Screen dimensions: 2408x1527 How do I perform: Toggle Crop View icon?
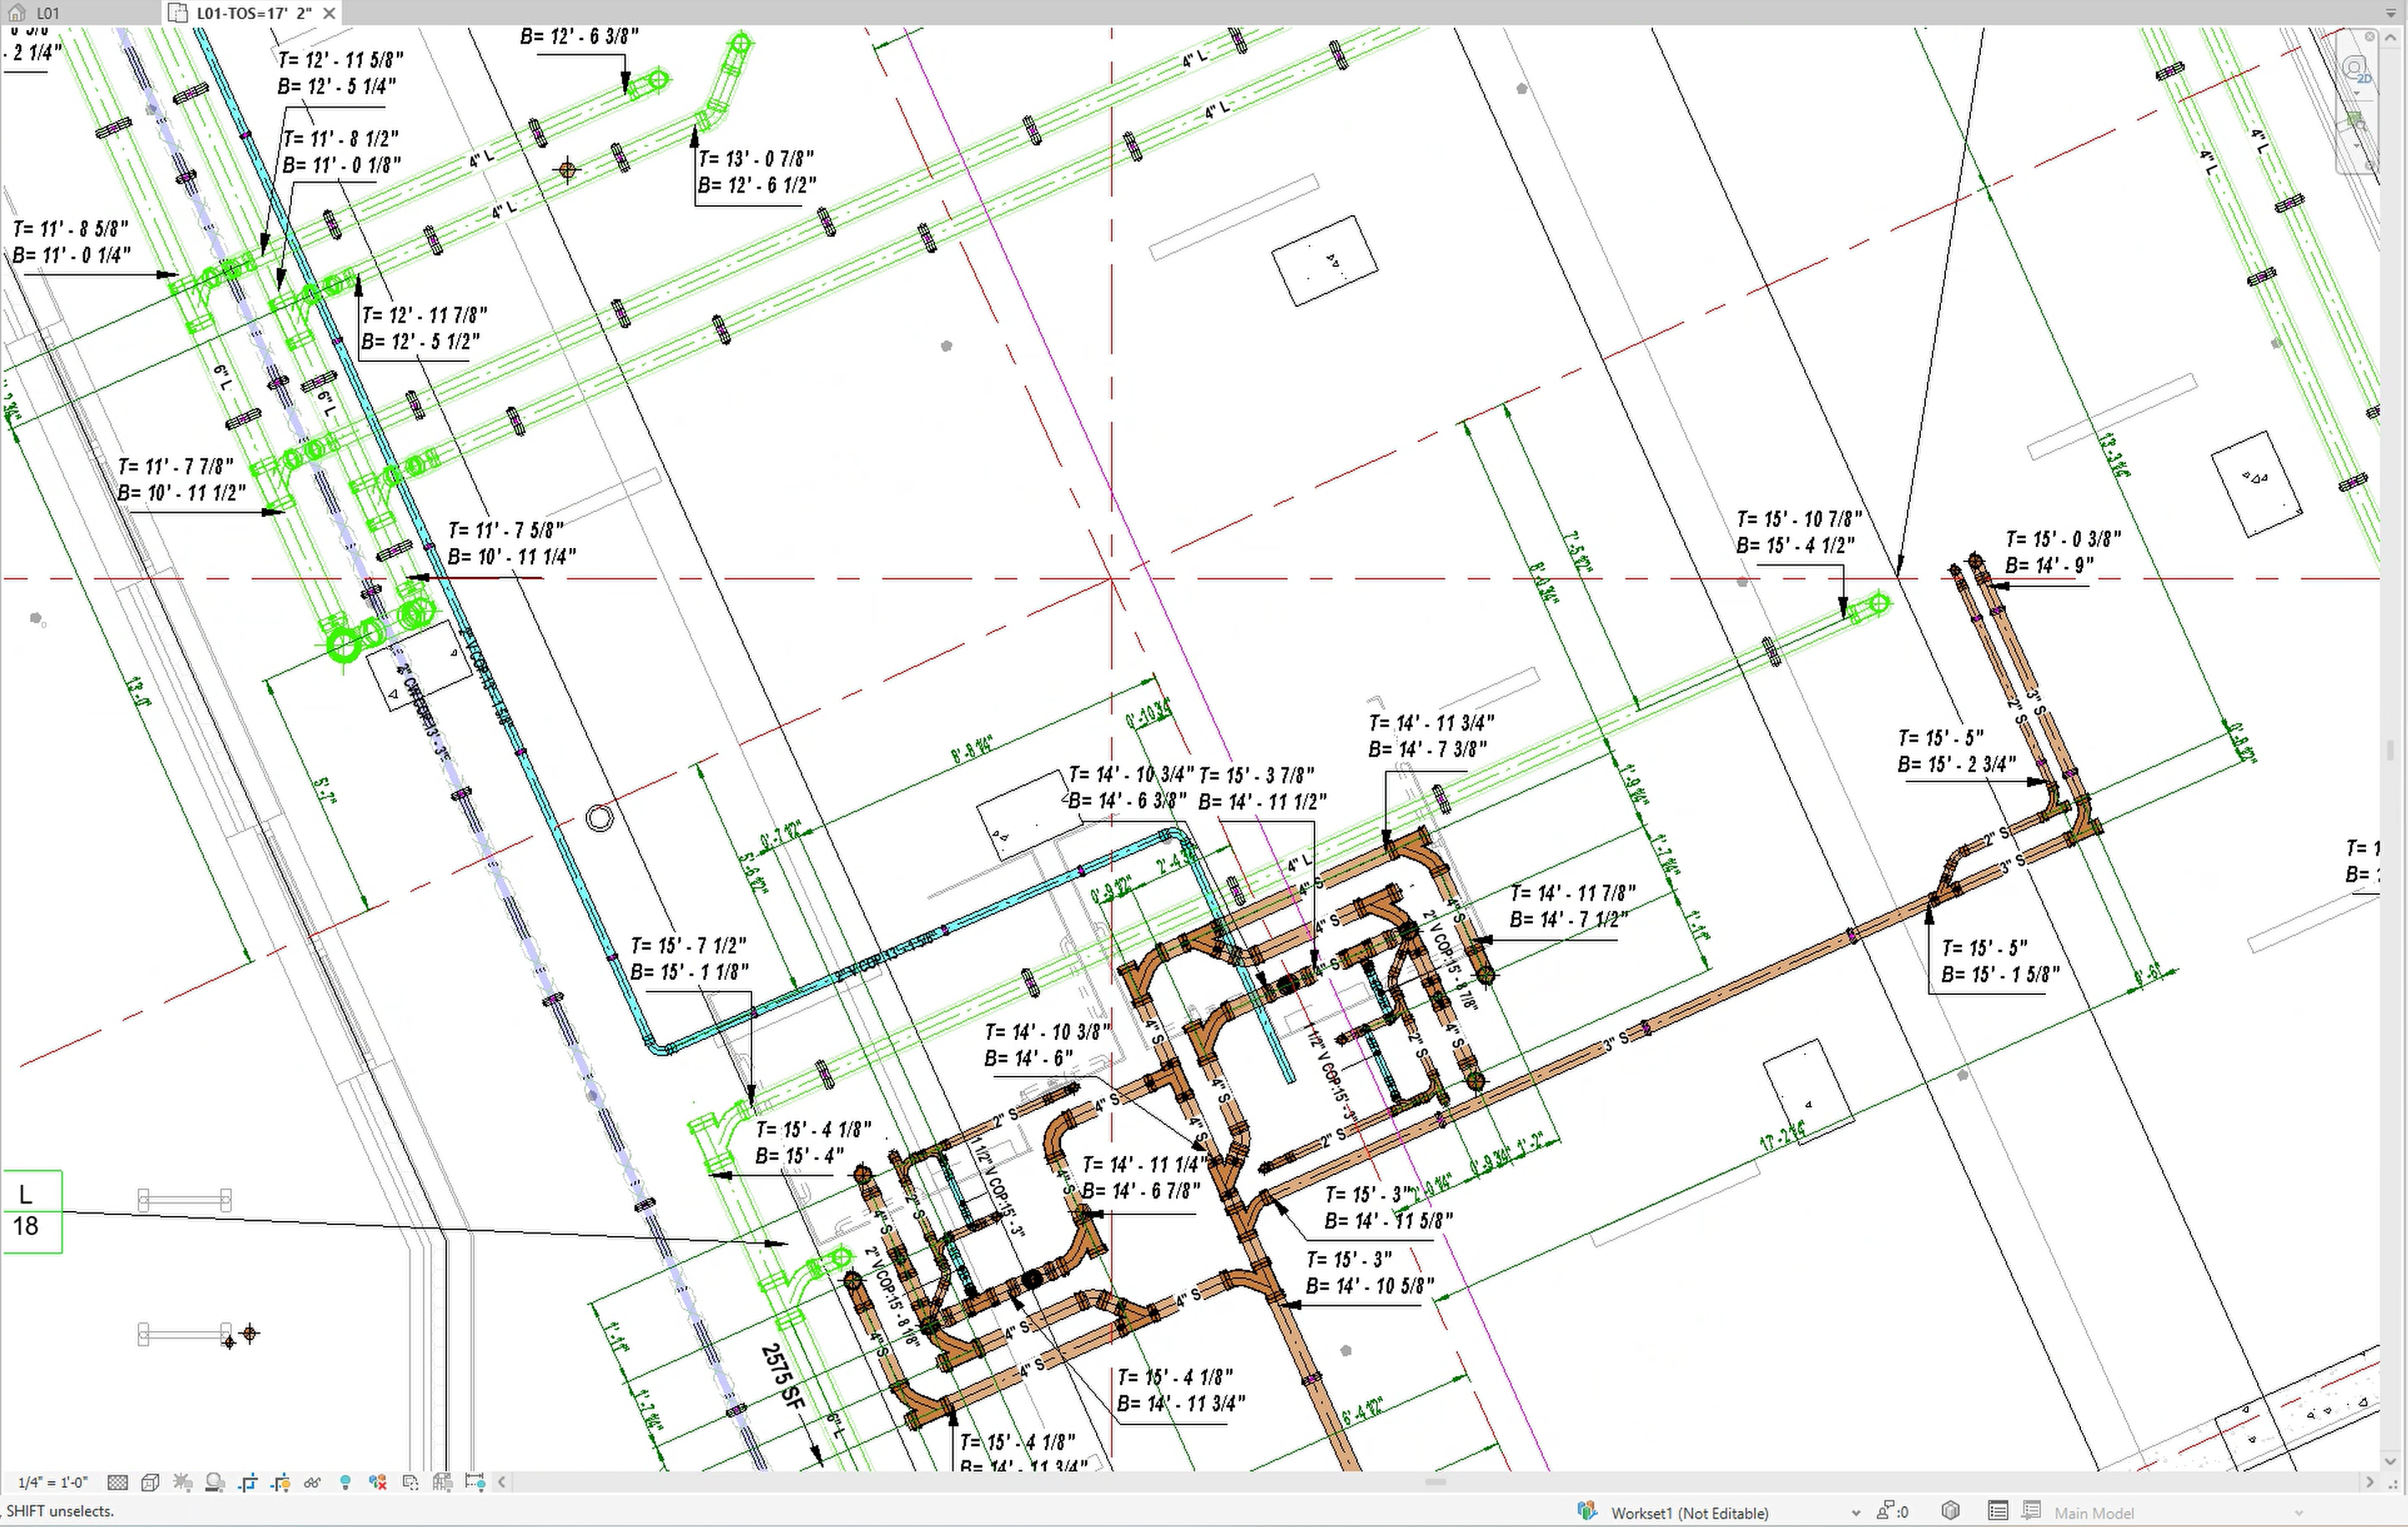pos(248,1482)
